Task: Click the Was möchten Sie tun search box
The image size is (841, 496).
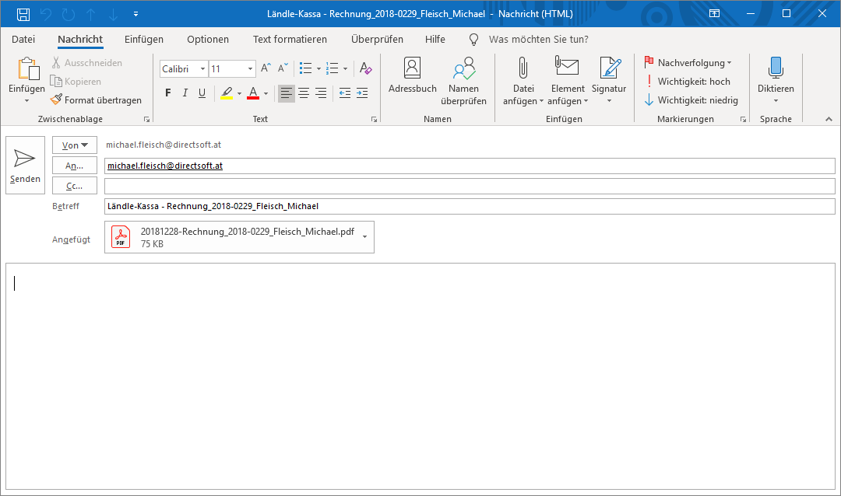Action: (539, 39)
